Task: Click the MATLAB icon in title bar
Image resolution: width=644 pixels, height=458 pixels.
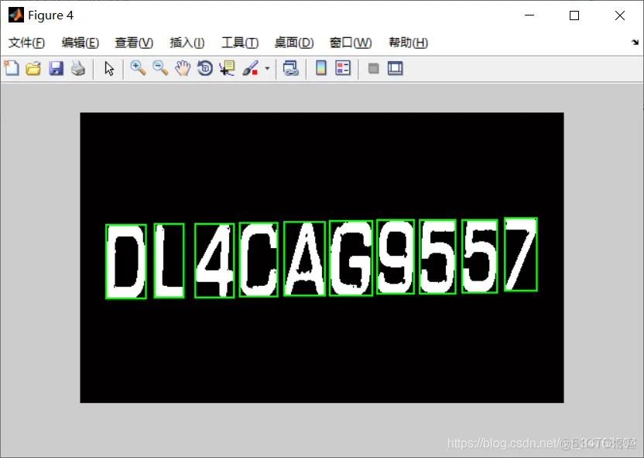Action: click(x=16, y=15)
